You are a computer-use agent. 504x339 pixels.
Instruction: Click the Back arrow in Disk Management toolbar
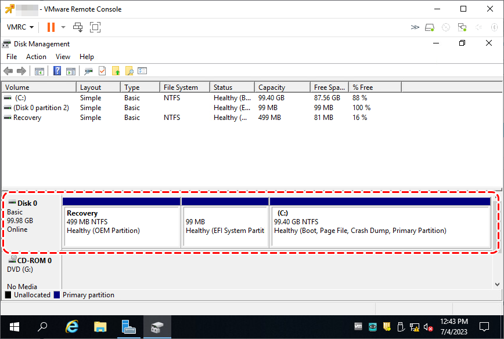tap(8, 71)
